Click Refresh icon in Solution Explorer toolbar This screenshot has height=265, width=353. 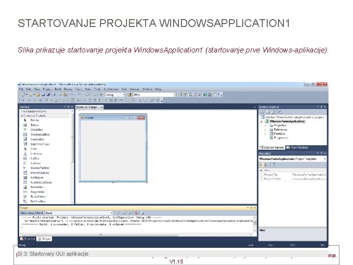pyautogui.click(x=273, y=112)
